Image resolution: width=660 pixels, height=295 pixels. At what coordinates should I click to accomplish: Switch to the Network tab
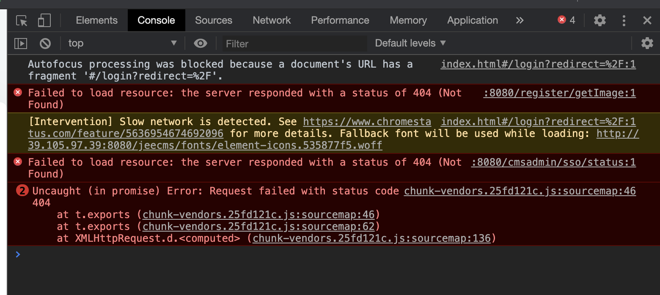pos(272,20)
